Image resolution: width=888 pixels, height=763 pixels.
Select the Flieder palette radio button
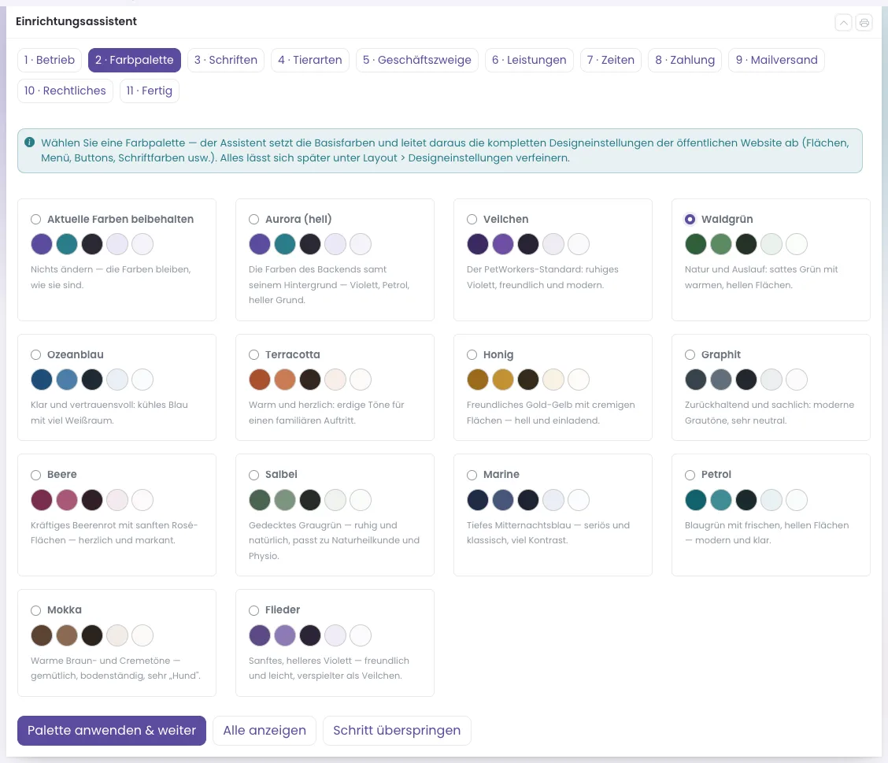click(x=253, y=610)
